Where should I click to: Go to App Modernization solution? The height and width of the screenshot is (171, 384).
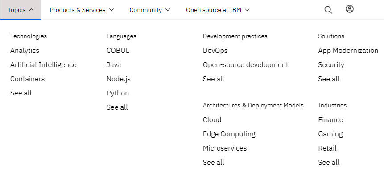tap(348, 51)
